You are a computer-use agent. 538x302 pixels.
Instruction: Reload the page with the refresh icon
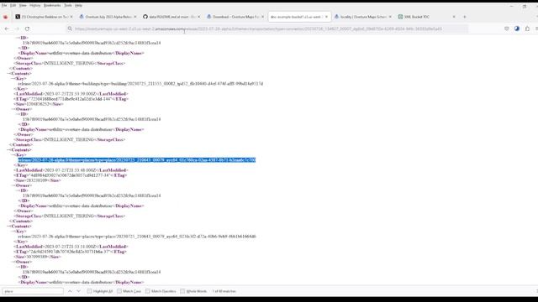27,29
